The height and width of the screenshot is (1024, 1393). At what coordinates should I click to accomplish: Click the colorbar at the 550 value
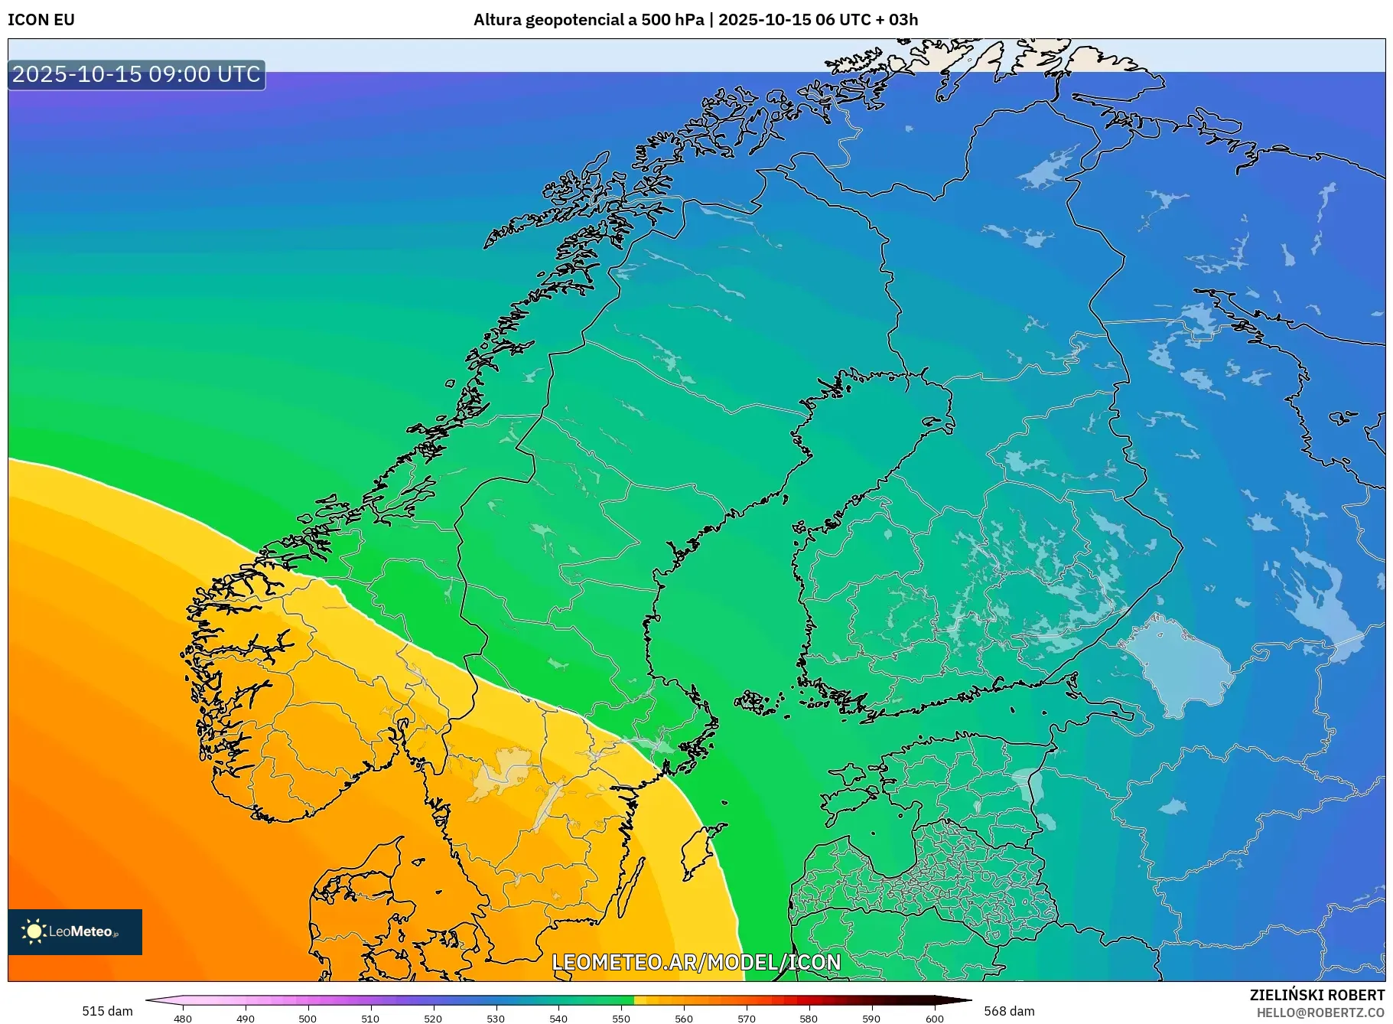click(621, 1000)
